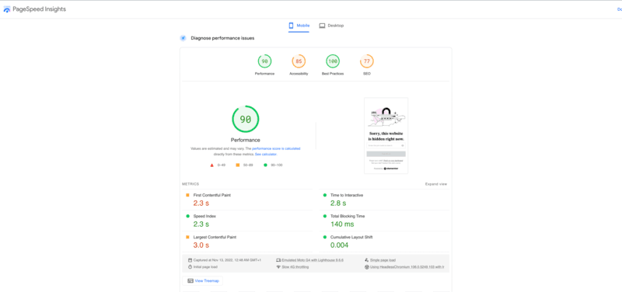Image resolution: width=622 pixels, height=292 pixels.
Task: Click the device icon beside Emulated Moto G4
Action: pos(278,260)
